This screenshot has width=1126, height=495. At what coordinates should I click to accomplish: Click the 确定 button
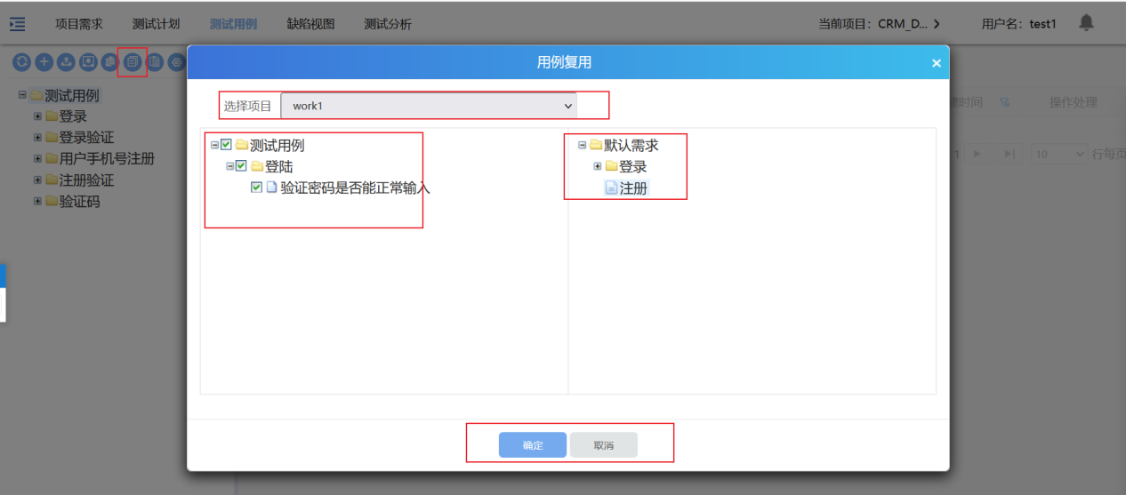pos(533,445)
